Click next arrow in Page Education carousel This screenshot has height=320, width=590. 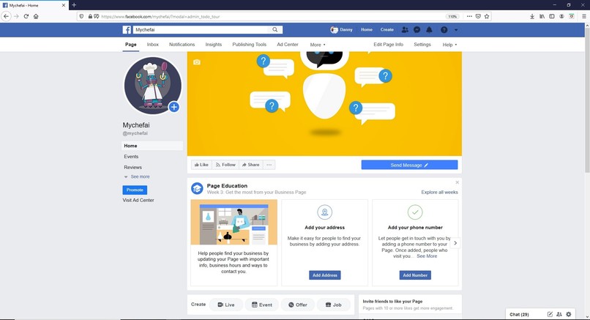455,243
